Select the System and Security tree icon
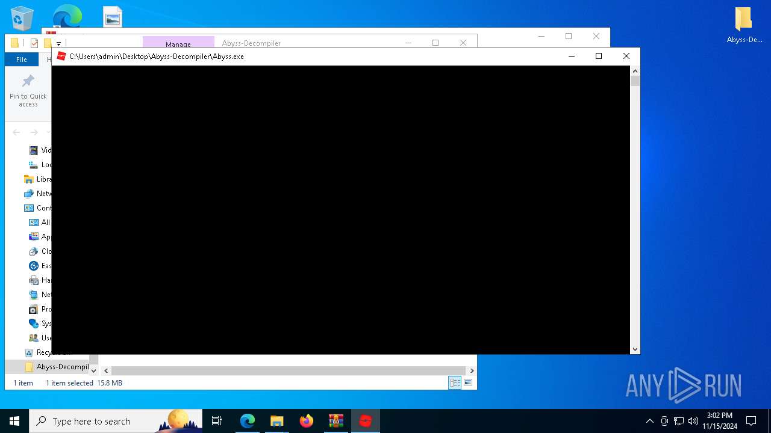This screenshot has width=771, height=433. tap(34, 324)
